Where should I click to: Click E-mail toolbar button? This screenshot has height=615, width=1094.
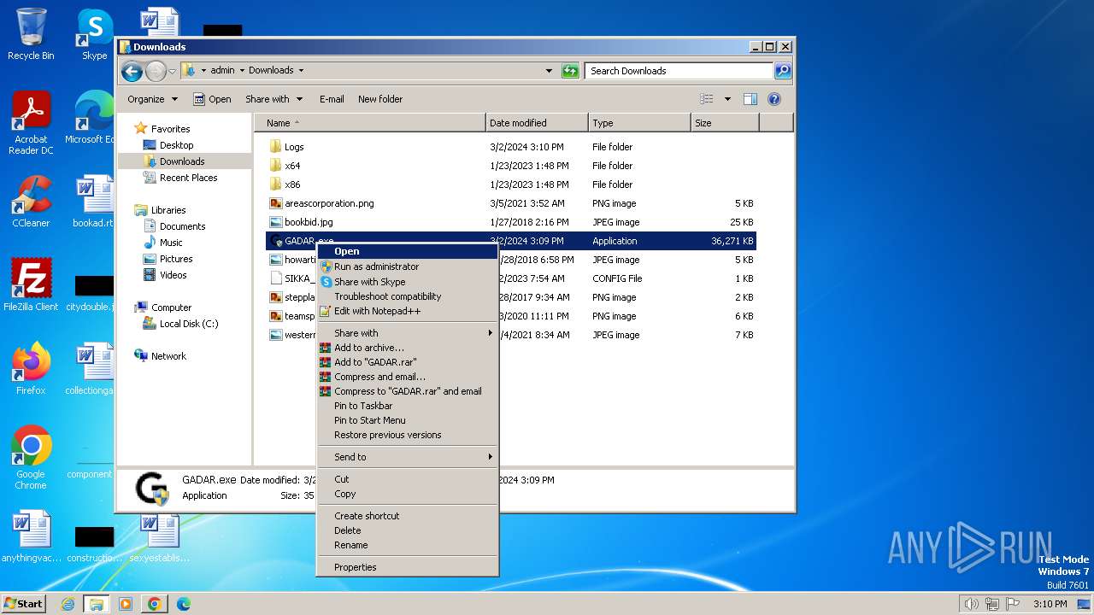(x=332, y=99)
